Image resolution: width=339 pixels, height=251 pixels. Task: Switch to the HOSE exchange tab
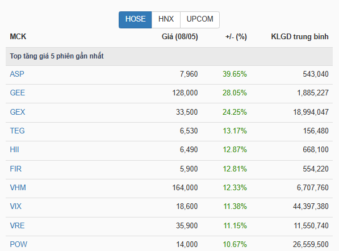click(135, 20)
